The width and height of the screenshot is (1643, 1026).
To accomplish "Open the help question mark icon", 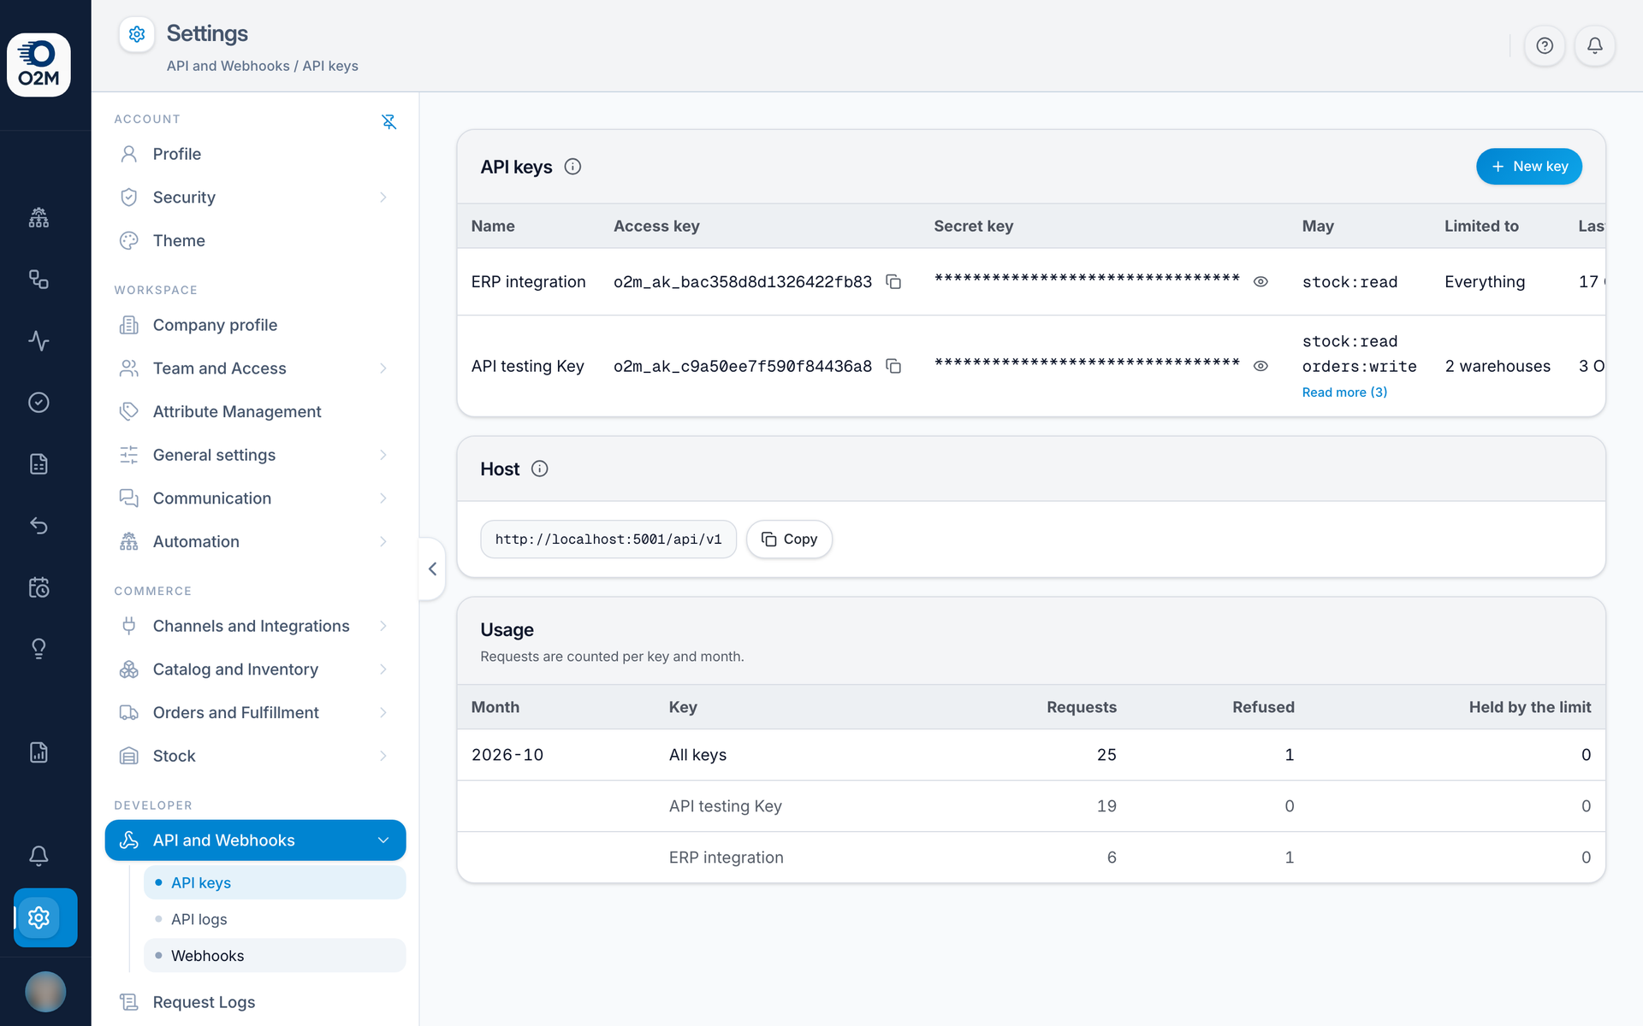I will [x=1545, y=45].
